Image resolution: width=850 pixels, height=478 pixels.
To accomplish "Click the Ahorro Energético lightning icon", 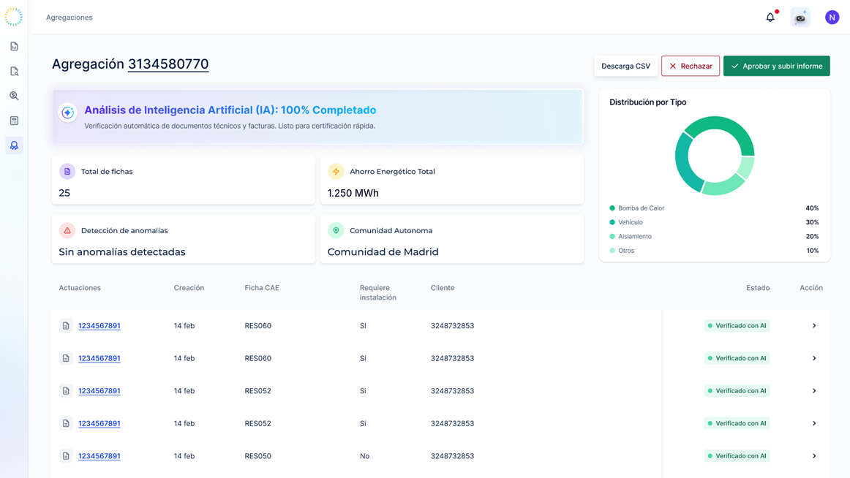I will 336,172.
